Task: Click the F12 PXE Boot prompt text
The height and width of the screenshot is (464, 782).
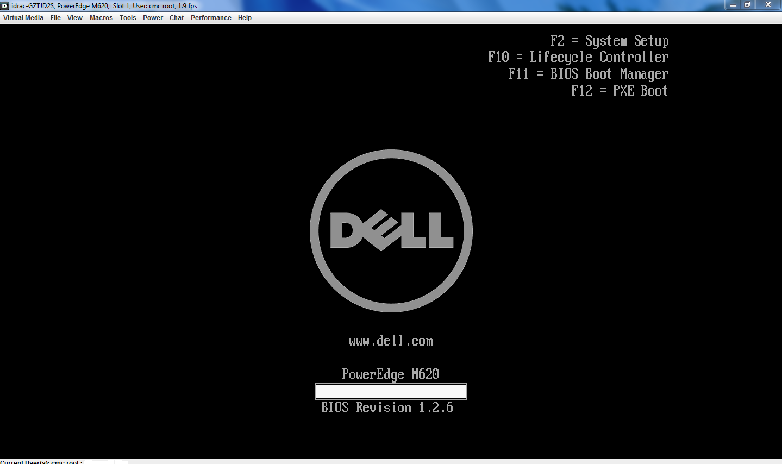Action: (x=619, y=91)
